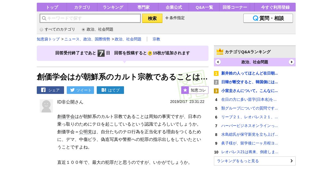Viewport: 327px width, 172px height.
Task: Open rank 10 レオパレス21は将来 link
Action: coord(250,152)
